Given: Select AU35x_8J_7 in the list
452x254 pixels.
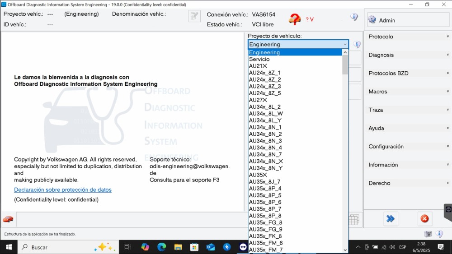Looking at the screenshot, I should (295, 182).
